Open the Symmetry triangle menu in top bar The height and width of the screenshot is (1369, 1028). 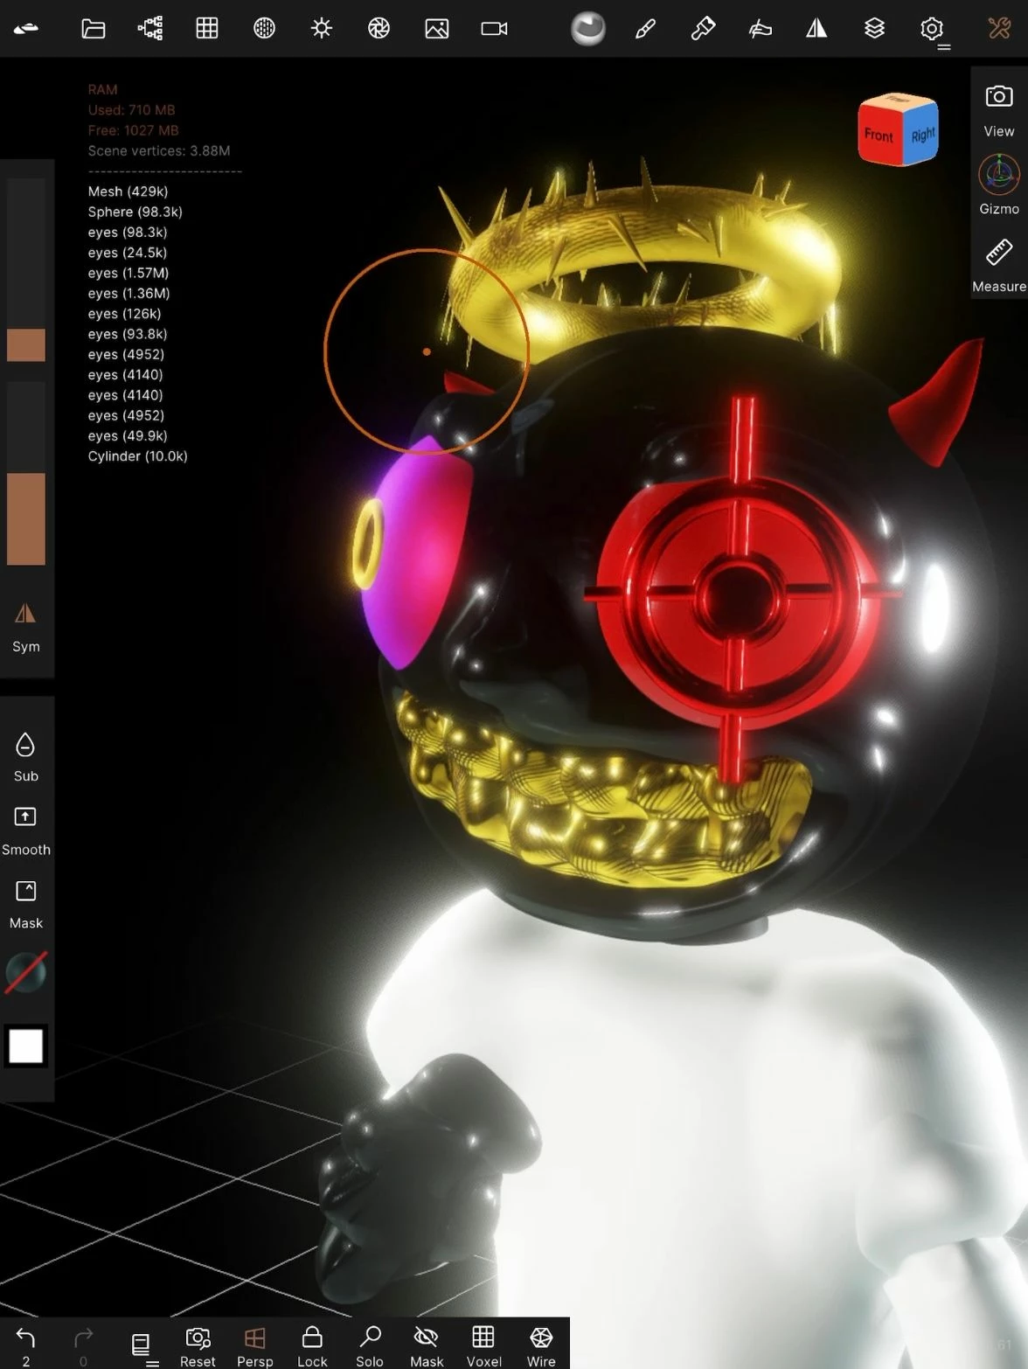816,29
